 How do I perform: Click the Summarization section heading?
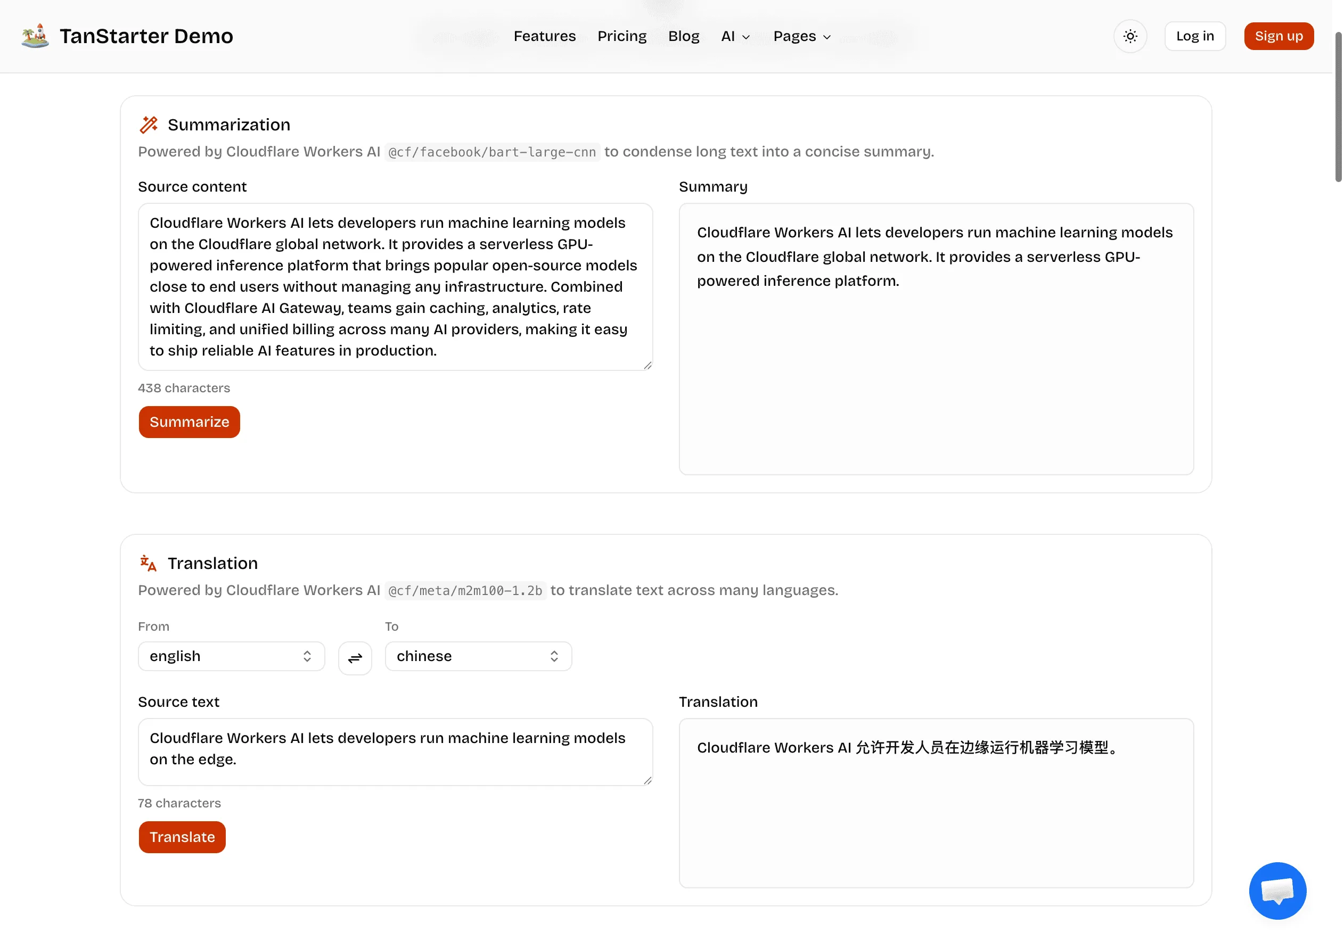[230, 125]
